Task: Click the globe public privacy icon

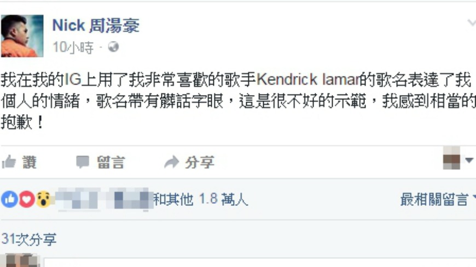Action: coord(114,46)
